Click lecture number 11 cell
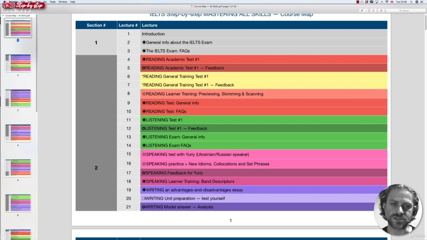 click(128, 120)
